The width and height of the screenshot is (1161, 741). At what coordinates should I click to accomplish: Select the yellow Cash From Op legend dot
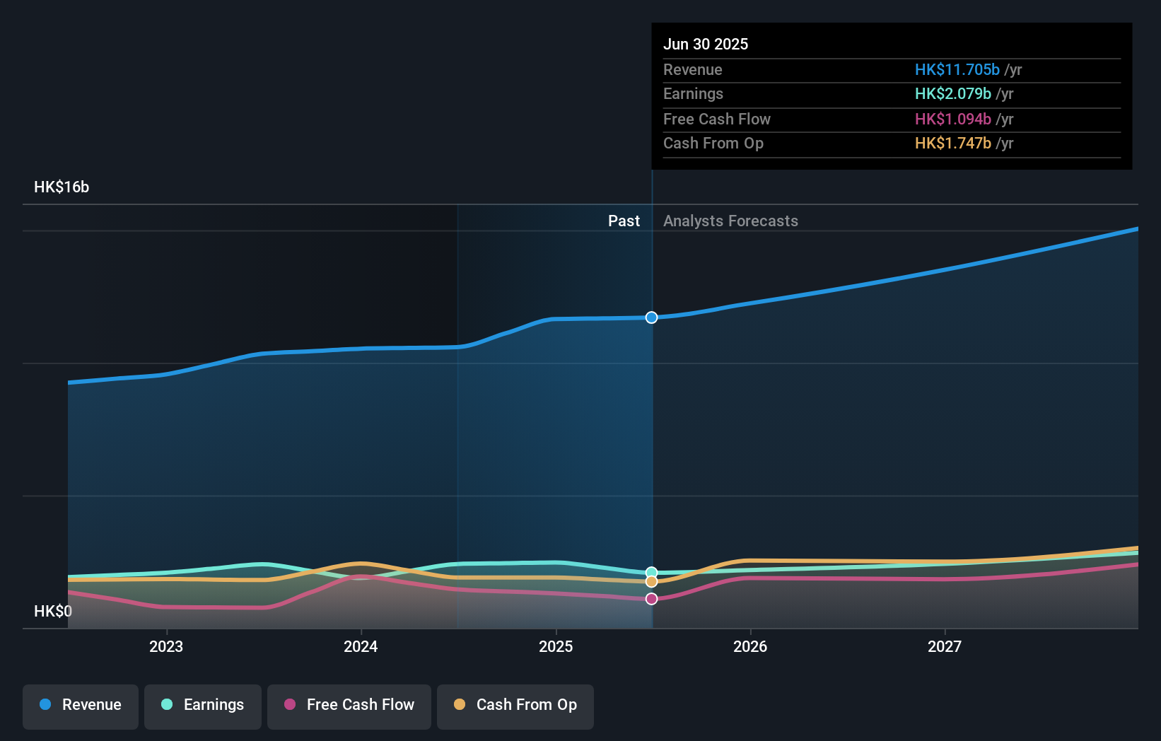point(461,705)
